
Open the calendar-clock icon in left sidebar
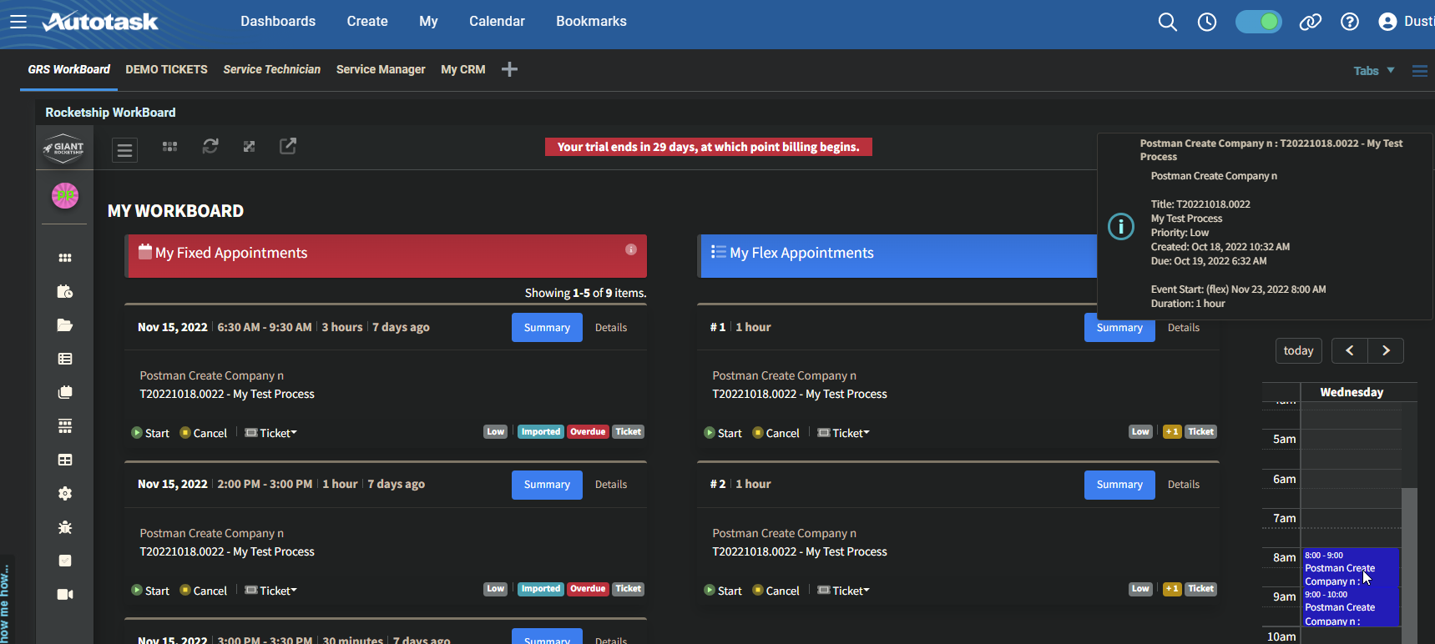[65, 291]
